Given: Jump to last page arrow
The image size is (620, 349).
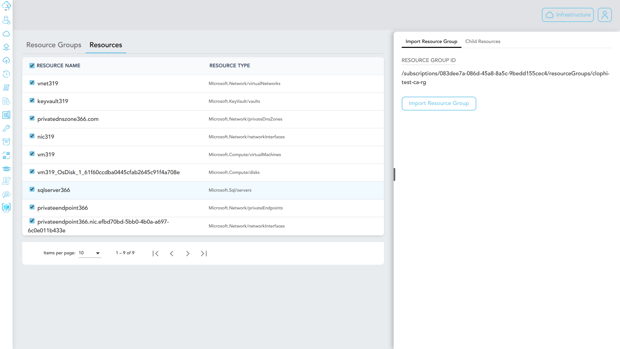Looking at the screenshot, I should 204,254.
